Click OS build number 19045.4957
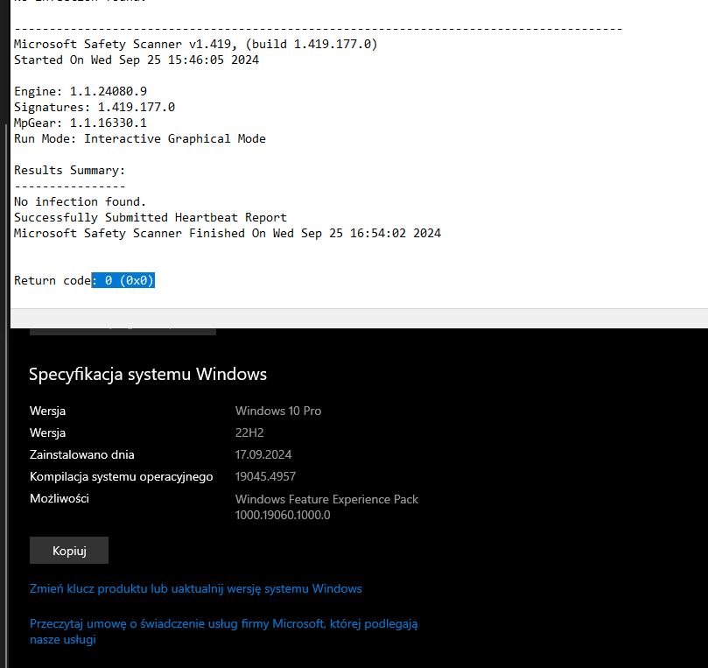This screenshot has width=708, height=668. (265, 476)
